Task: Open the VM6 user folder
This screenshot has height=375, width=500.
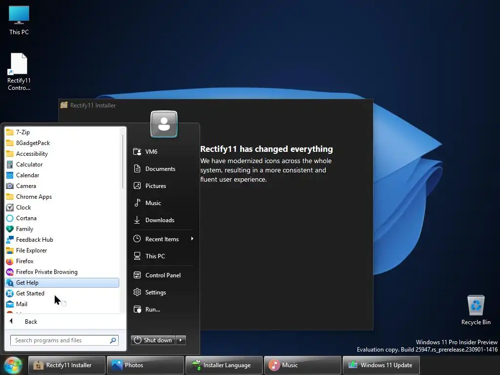Action: (x=163, y=151)
